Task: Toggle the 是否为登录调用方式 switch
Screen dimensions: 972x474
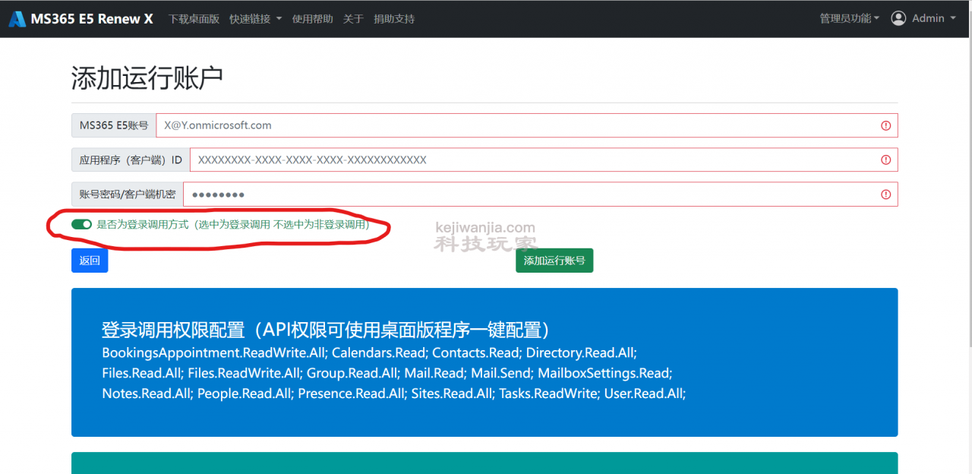Action: pos(81,224)
